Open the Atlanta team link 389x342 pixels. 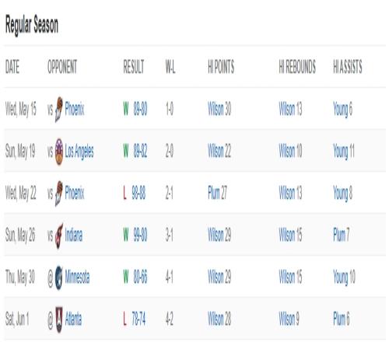click(73, 319)
